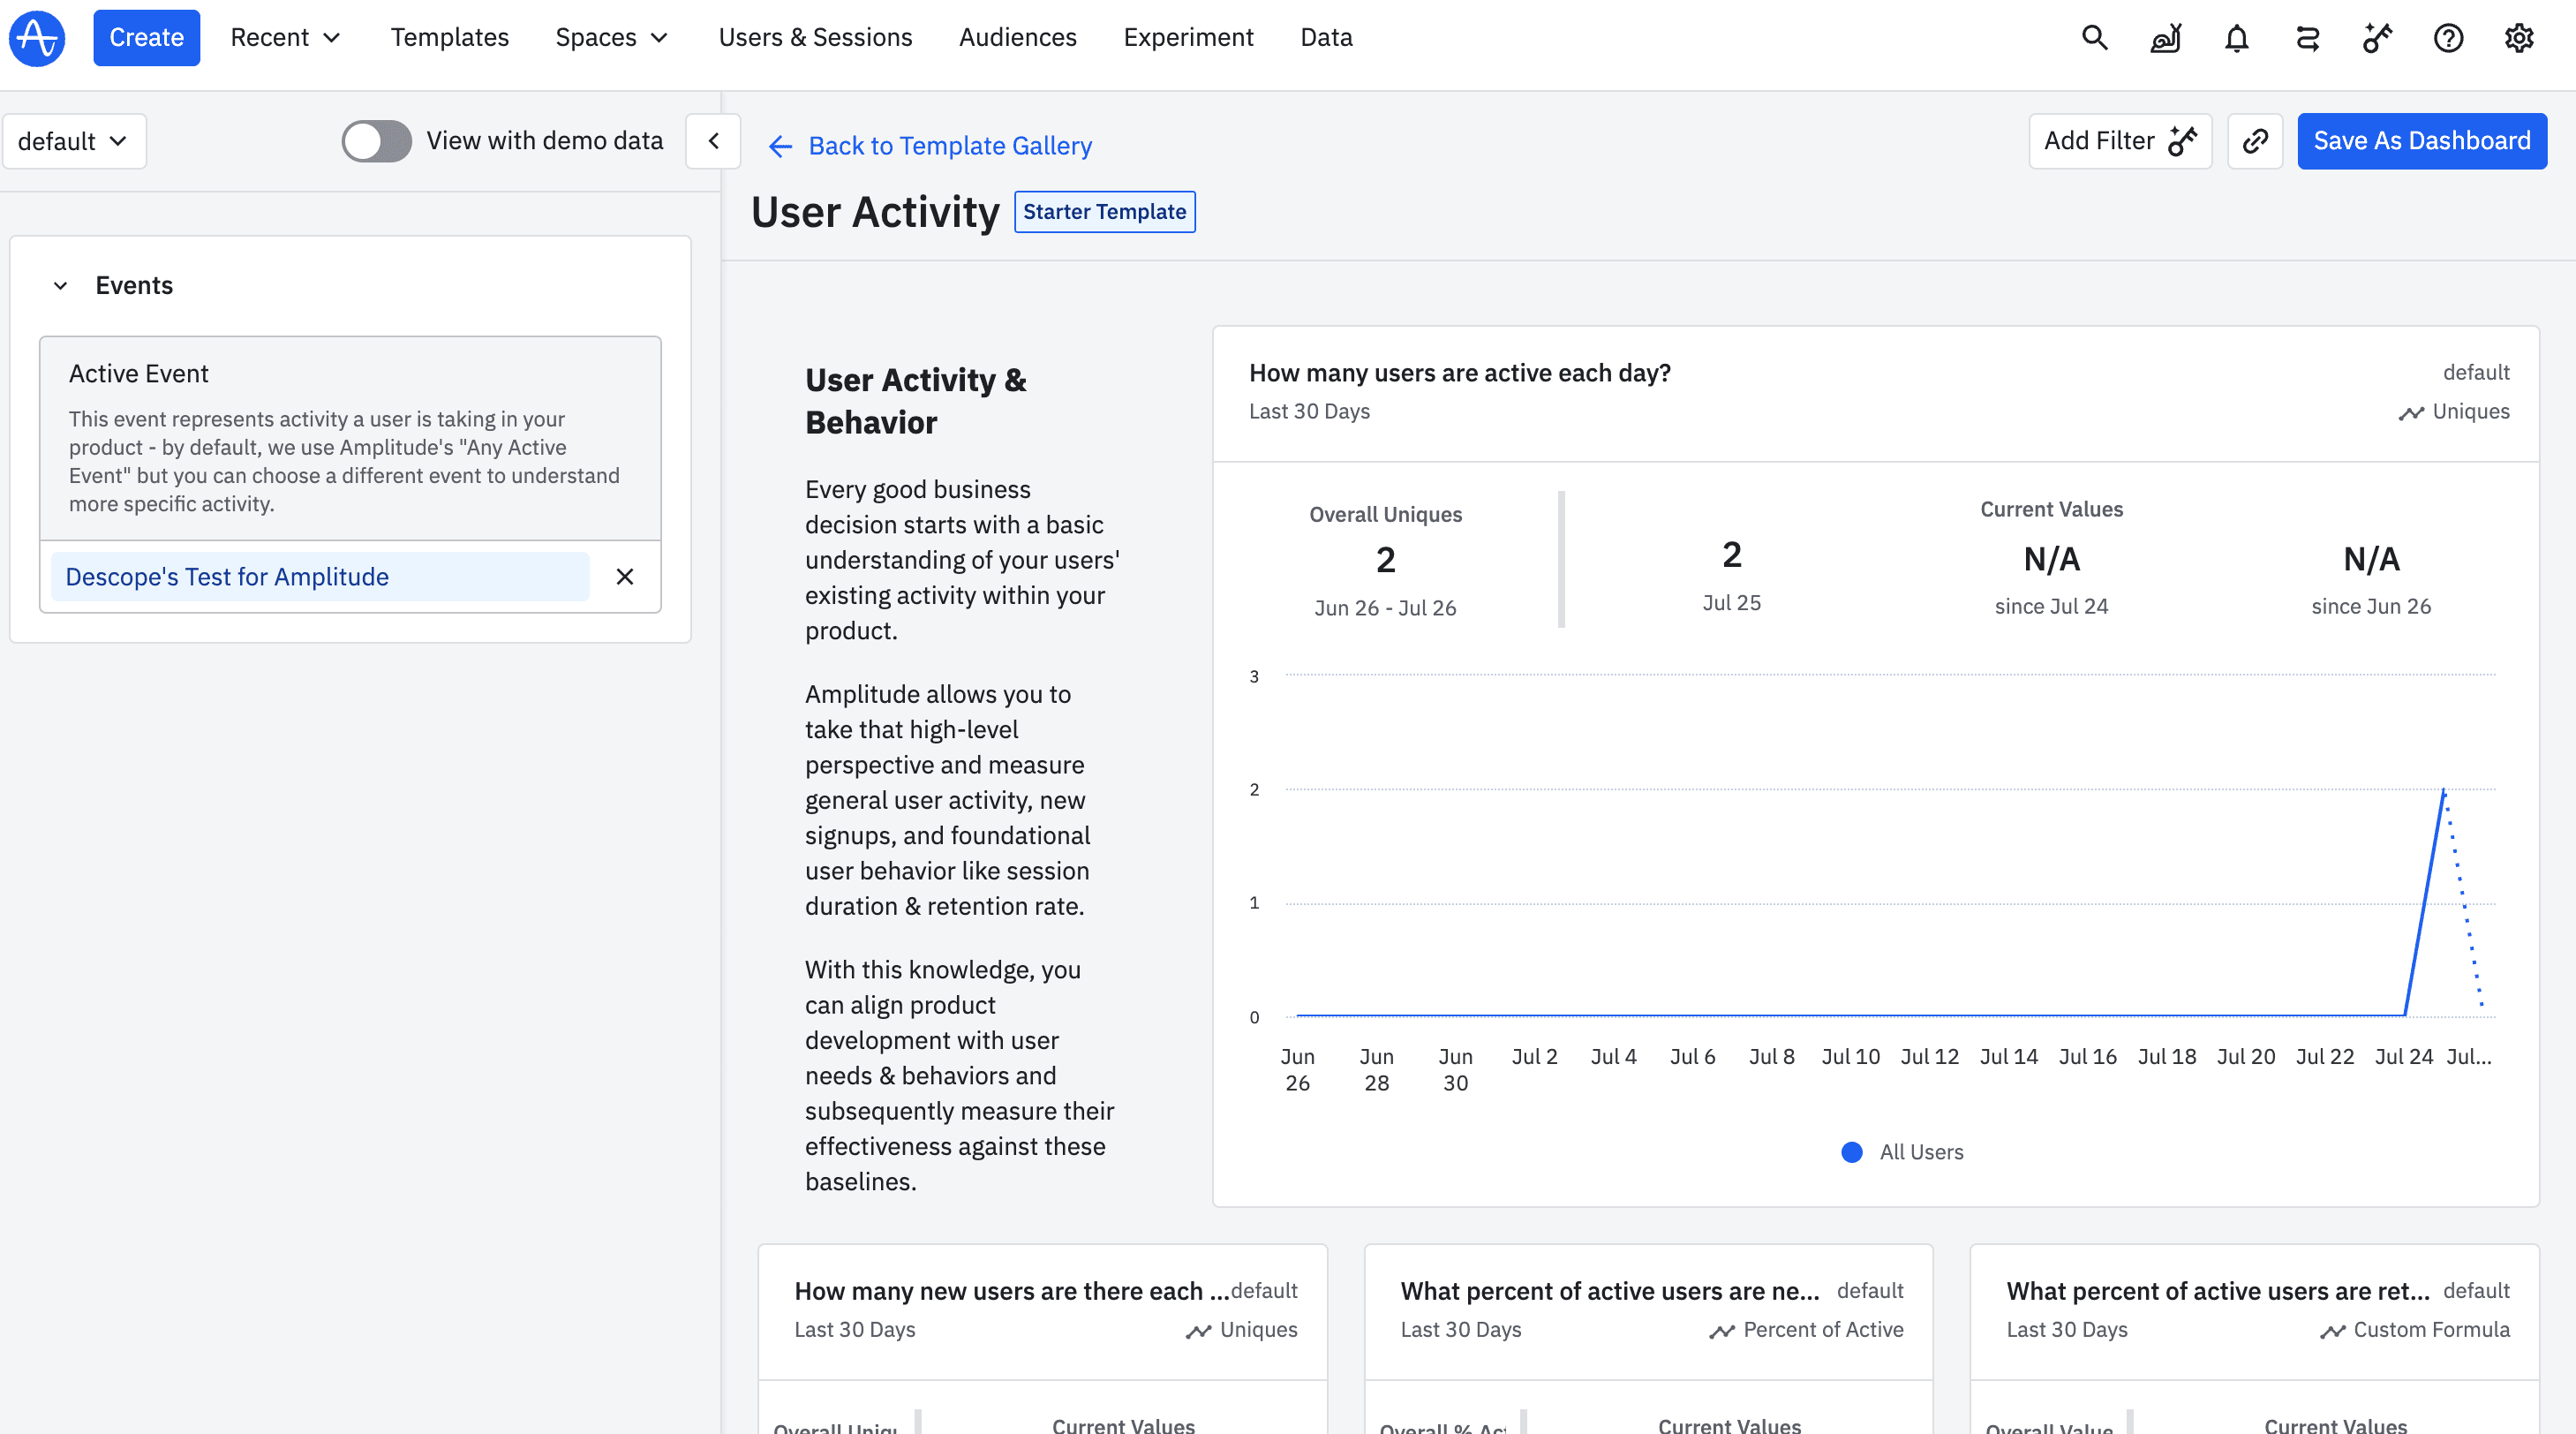
Task: Open Users & Sessions menu item
Action: coord(815,38)
